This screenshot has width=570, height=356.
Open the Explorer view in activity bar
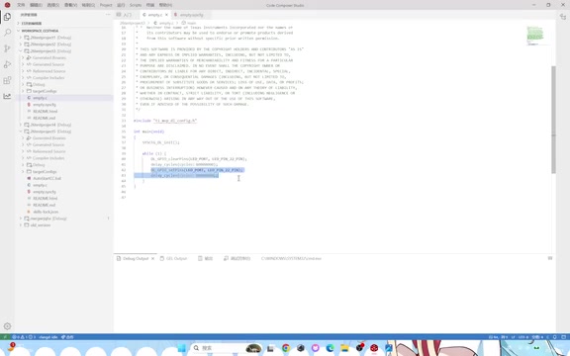coord(7,17)
